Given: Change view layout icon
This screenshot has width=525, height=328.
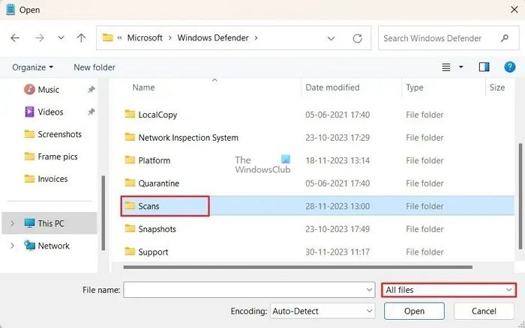Looking at the screenshot, I should [446, 67].
